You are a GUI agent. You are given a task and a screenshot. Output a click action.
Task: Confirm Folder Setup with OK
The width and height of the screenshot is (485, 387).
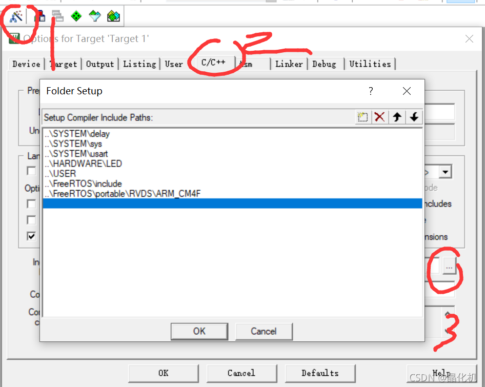pos(199,331)
